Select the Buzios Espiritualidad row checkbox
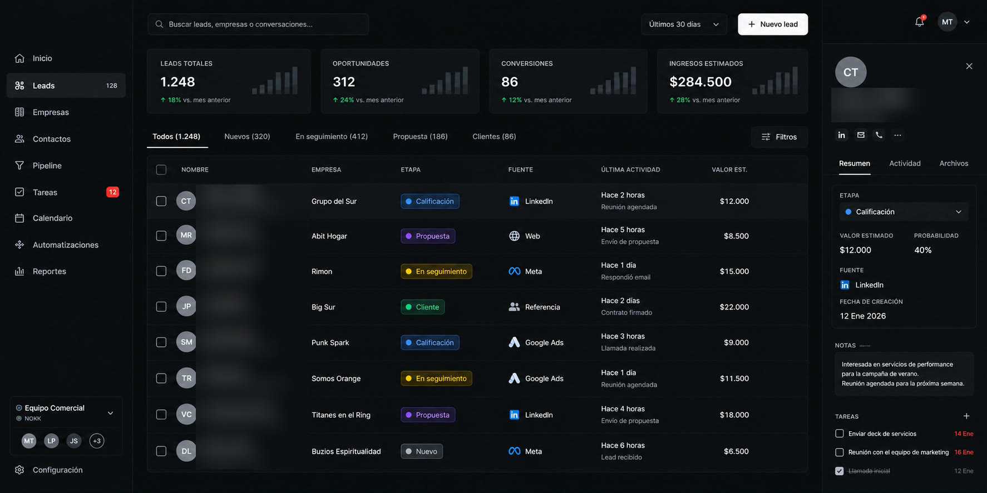This screenshot has width=987, height=493. tap(161, 451)
